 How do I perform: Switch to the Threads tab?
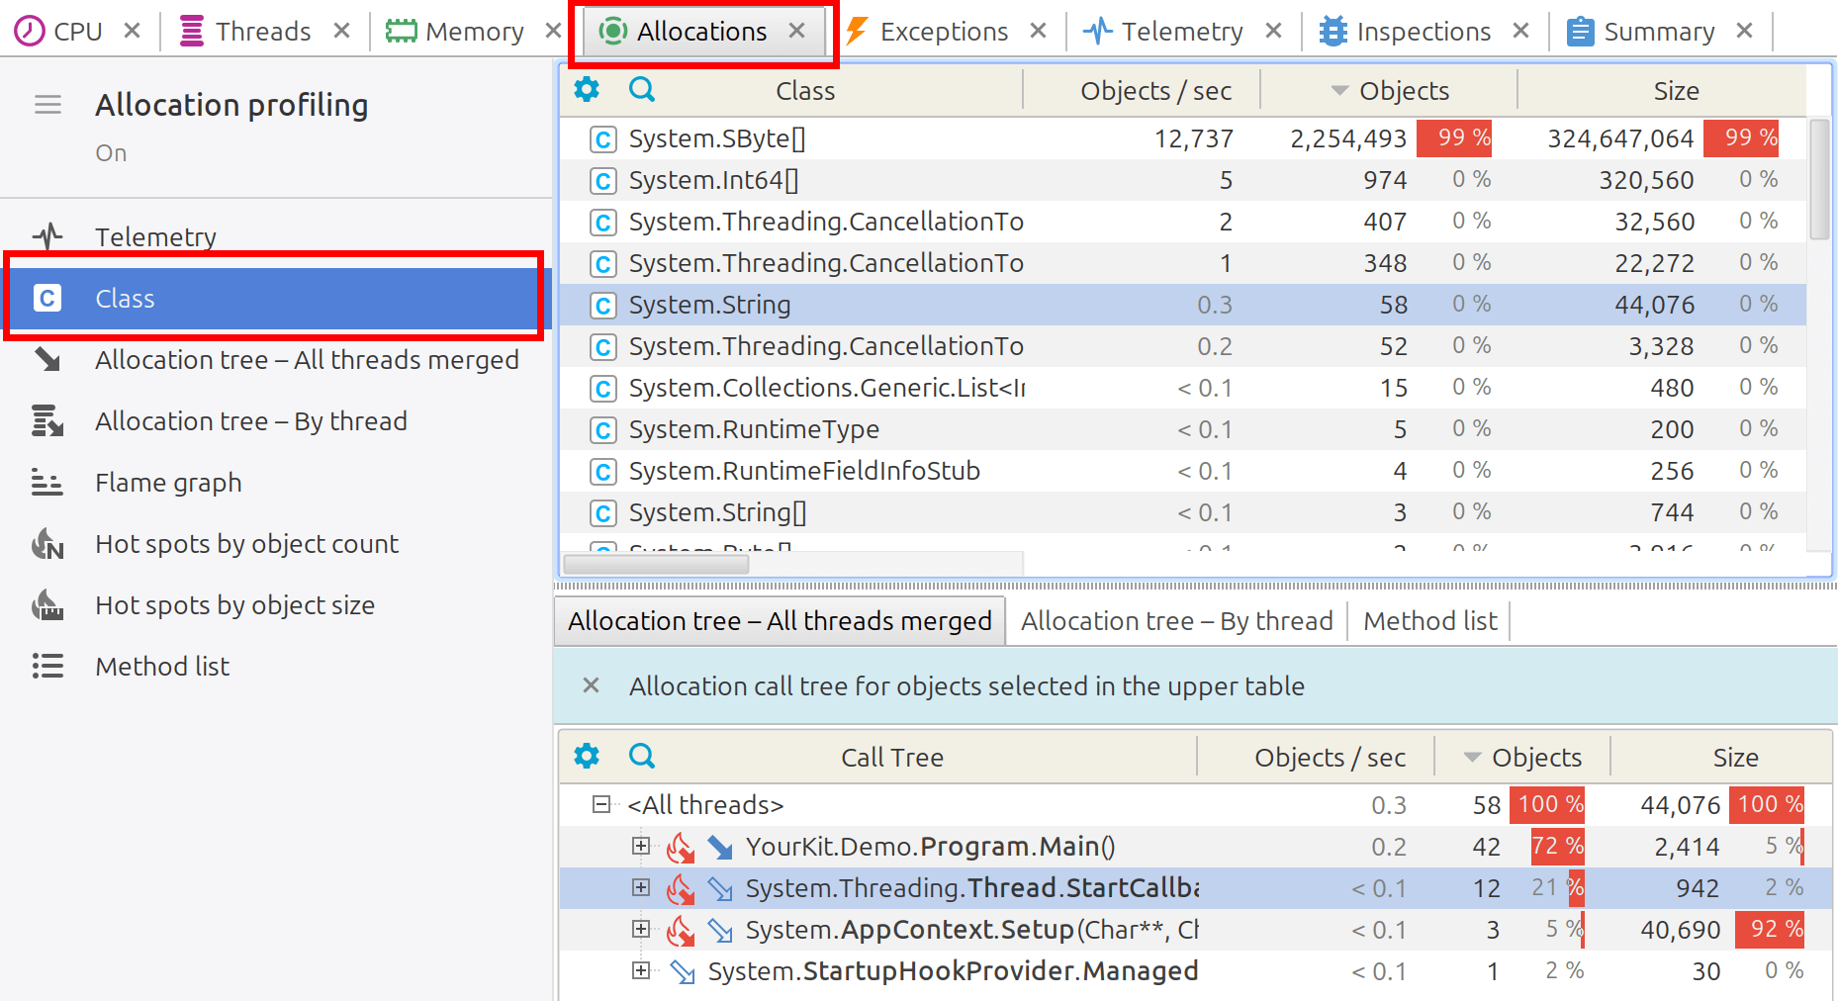click(x=245, y=32)
